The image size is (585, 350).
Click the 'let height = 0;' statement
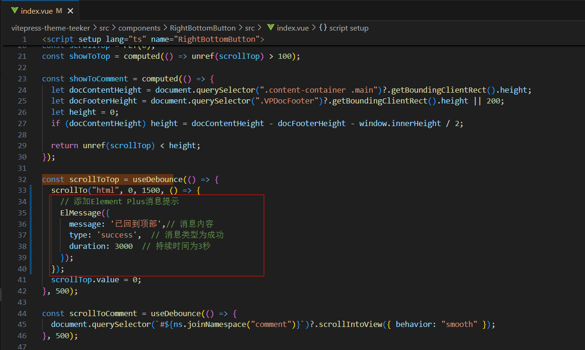click(x=85, y=112)
